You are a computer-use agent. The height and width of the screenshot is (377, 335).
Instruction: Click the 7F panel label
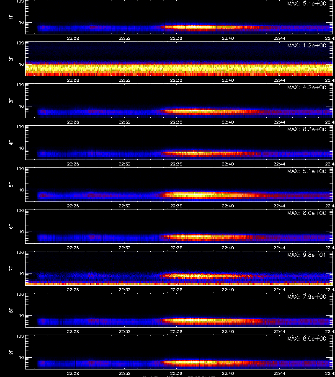point(11,269)
